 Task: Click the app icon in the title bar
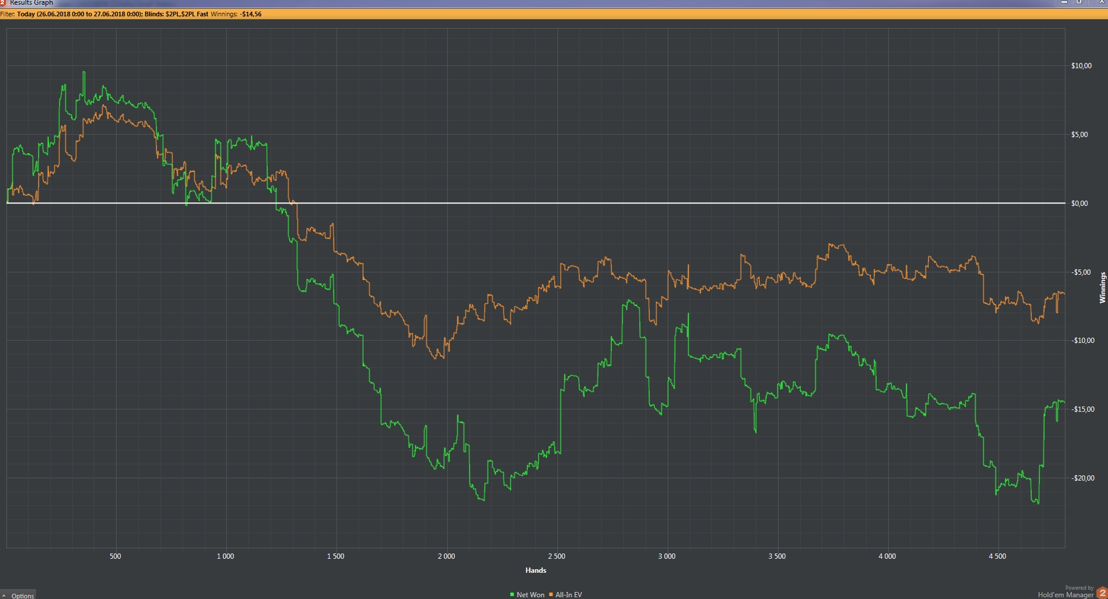3,3
